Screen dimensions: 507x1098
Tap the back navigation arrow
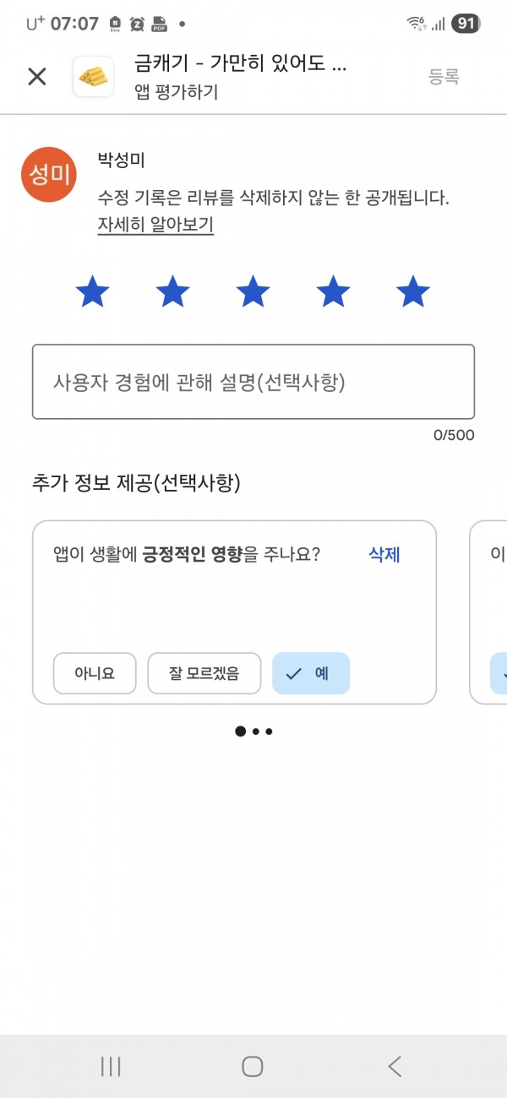[x=395, y=1066]
